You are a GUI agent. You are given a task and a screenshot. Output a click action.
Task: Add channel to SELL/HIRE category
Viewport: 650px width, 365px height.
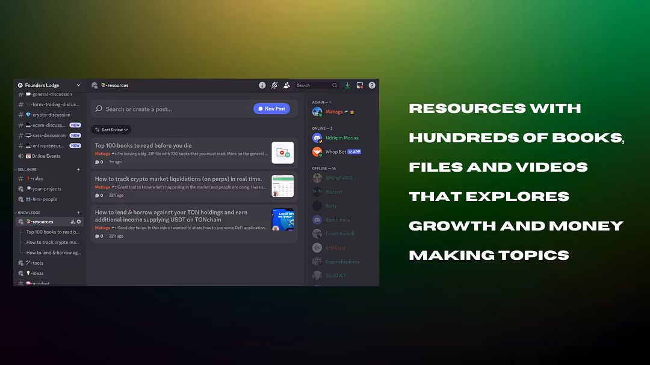click(x=78, y=170)
